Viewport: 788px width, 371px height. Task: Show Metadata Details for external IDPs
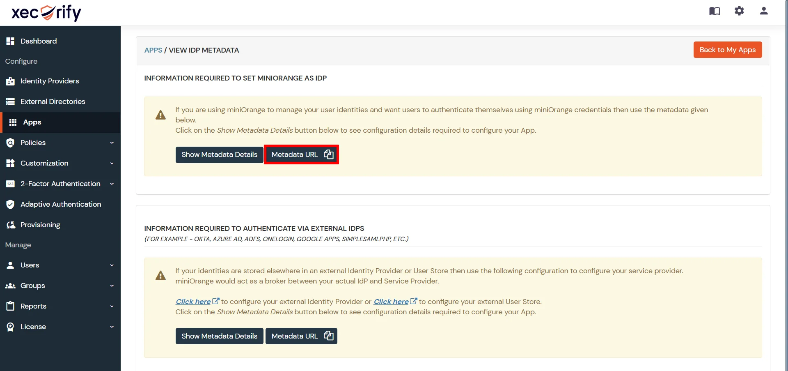coord(220,336)
